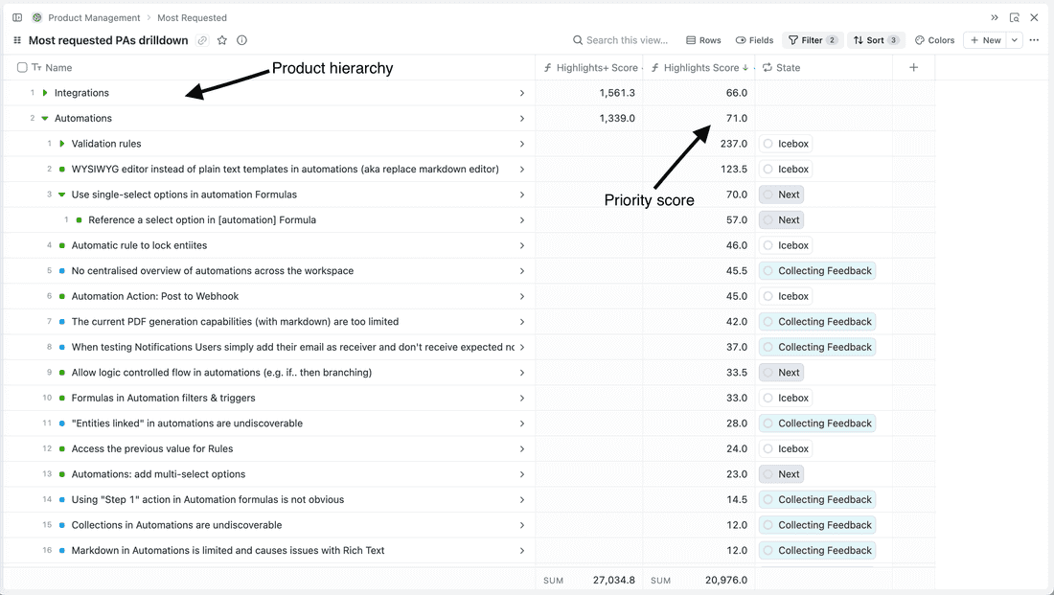Toggle the sidebar icon in the top-left corner
The image size is (1054, 595).
click(15, 17)
